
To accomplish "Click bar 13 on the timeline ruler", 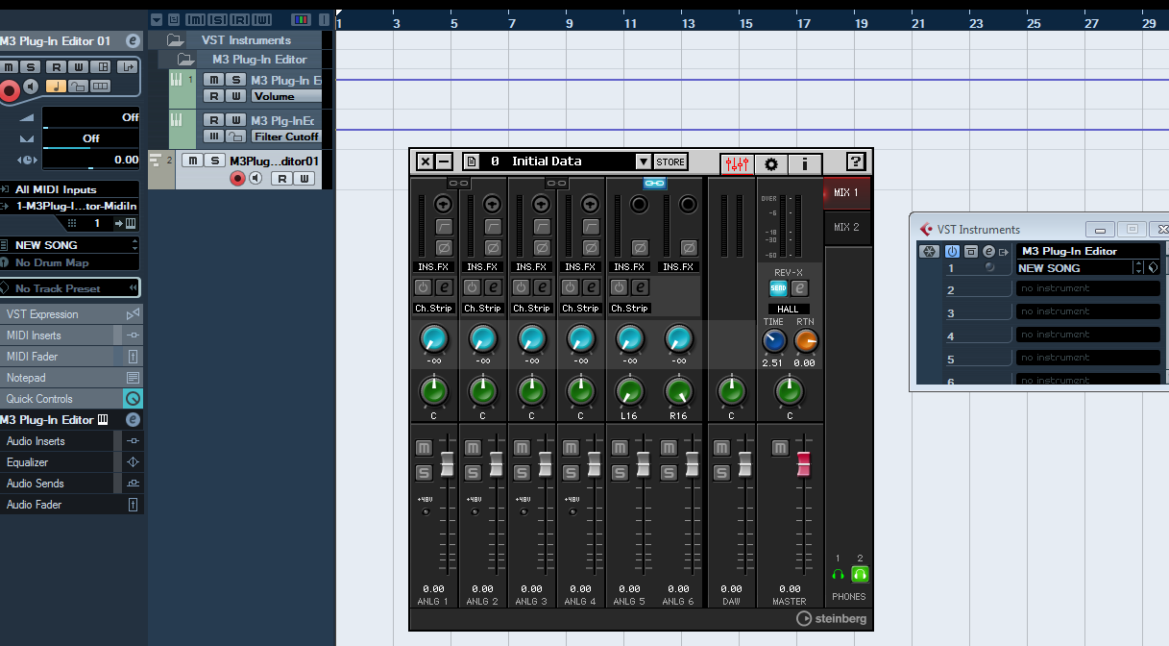I will [x=688, y=22].
